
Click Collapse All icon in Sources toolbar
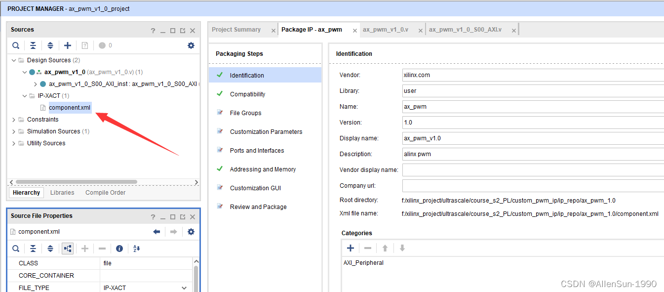[x=33, y=45]
